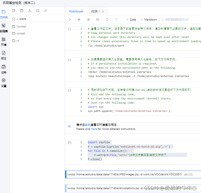This screenshot has width=201, height=193.
Task: Close the 终端-1 terminal tab
Action: click(103, 12)
